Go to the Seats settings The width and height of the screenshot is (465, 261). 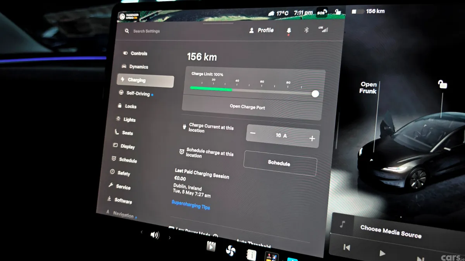coord(124,133)
